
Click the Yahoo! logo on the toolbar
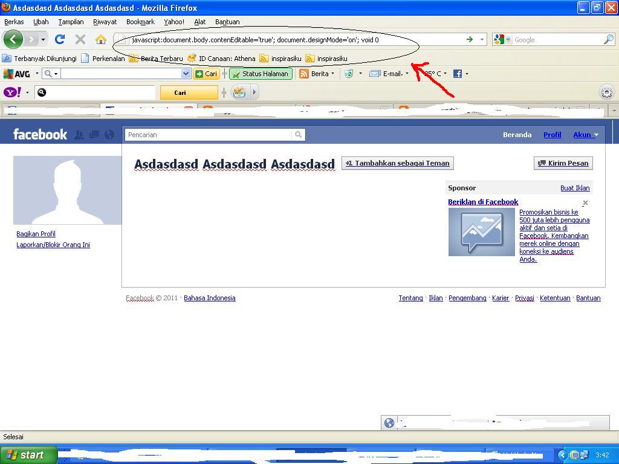coord(12,92)
